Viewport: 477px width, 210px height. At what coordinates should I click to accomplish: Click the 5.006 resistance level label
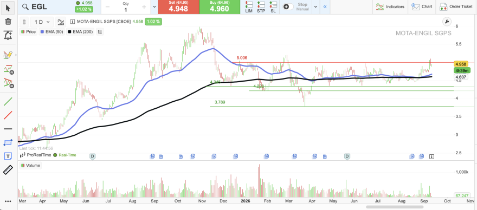pos(242,58)
